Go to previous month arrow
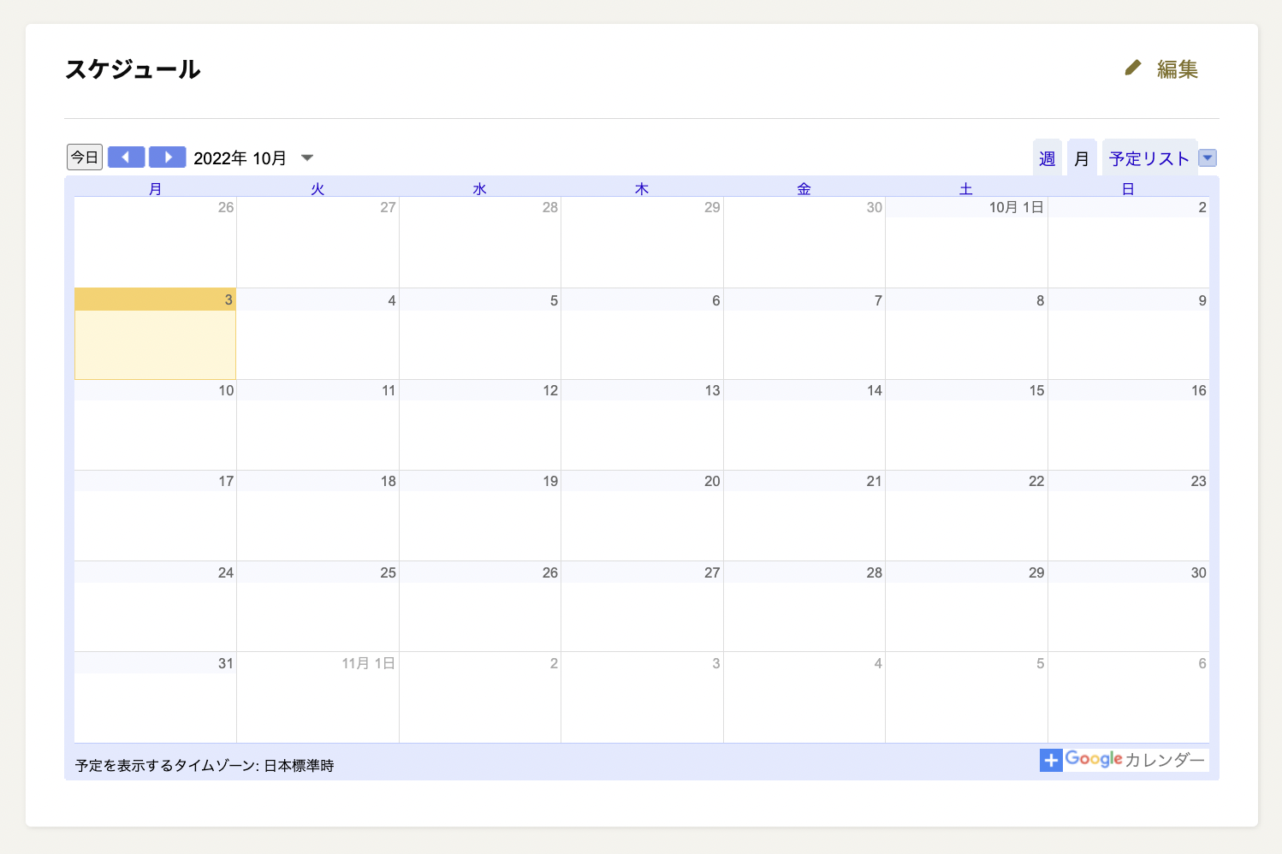Image resolution: width=1282 pixels, height=854 pixels. click(126, 157)
